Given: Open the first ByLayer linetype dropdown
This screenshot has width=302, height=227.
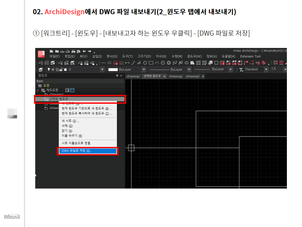Looking at the screenshot, I should click(189, 69).
